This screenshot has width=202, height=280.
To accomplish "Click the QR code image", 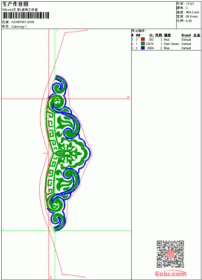I will (170, 254).
